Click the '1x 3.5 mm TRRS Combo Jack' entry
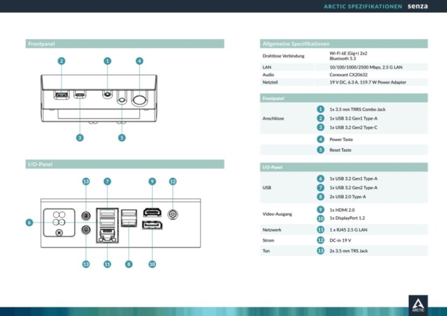This screenshot has width=447, height=316. 358,109
